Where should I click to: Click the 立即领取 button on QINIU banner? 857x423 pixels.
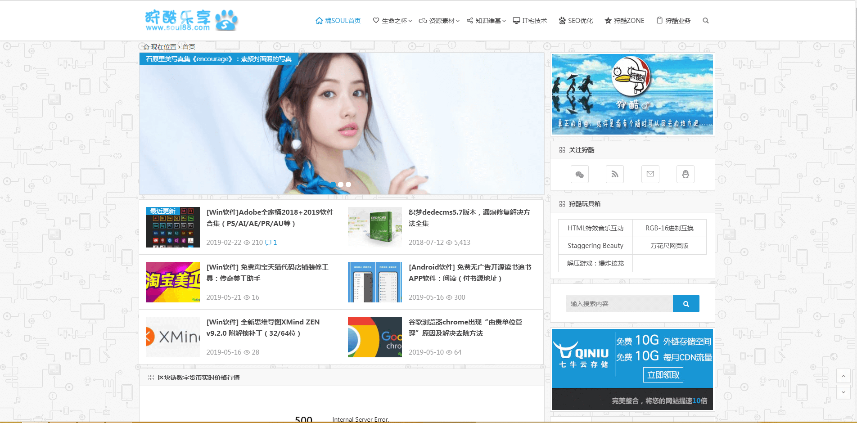tap(662, 374)
